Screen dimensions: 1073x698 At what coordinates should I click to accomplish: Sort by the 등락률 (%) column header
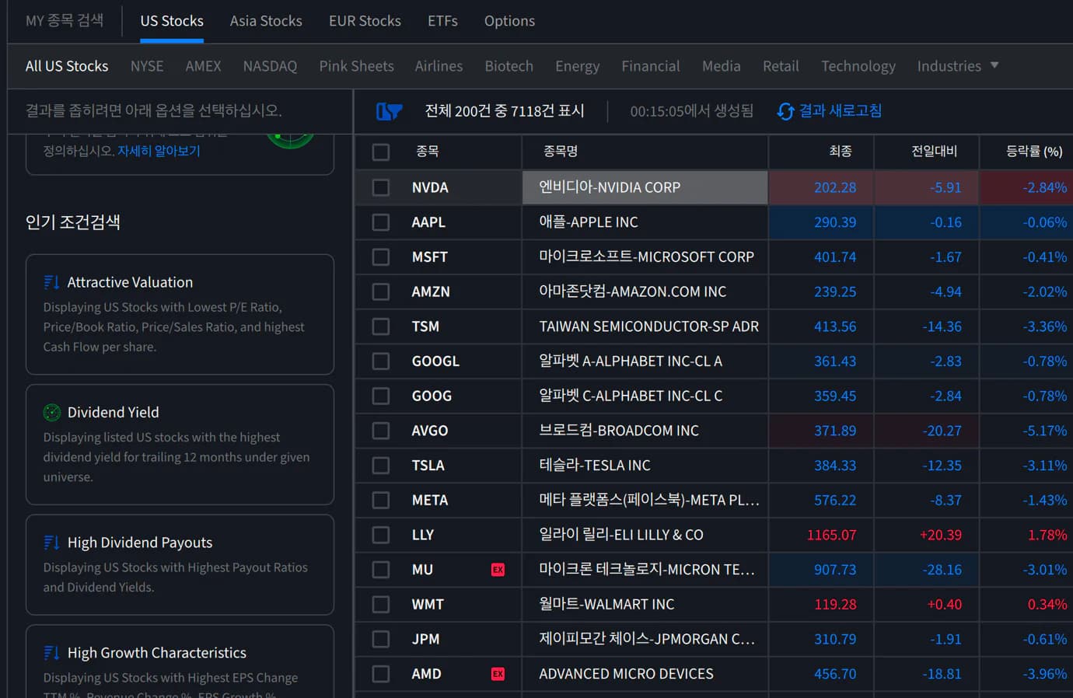[x=1034, y=152]
